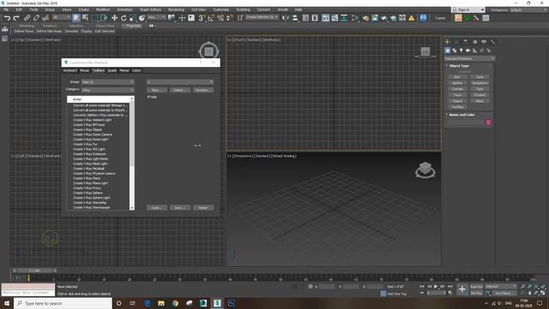The image size is (549, 309).
Task: Click the top viewport ViewCube compass
Action: click(x=208, y=51)
